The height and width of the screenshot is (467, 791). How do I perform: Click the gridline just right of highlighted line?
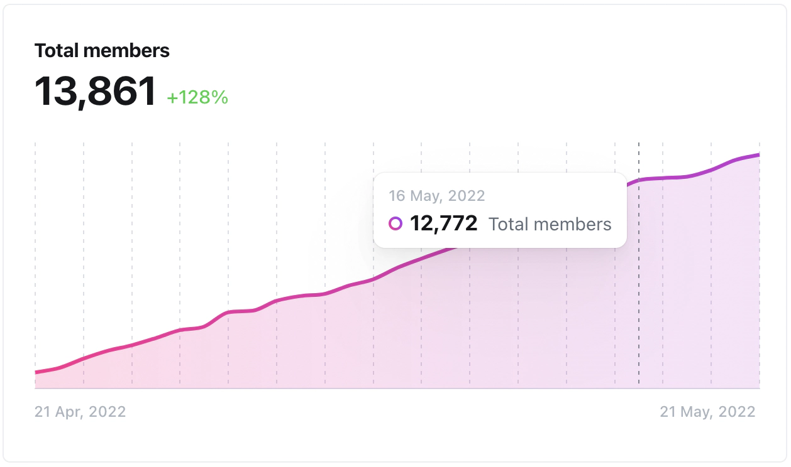coord(663,282)
